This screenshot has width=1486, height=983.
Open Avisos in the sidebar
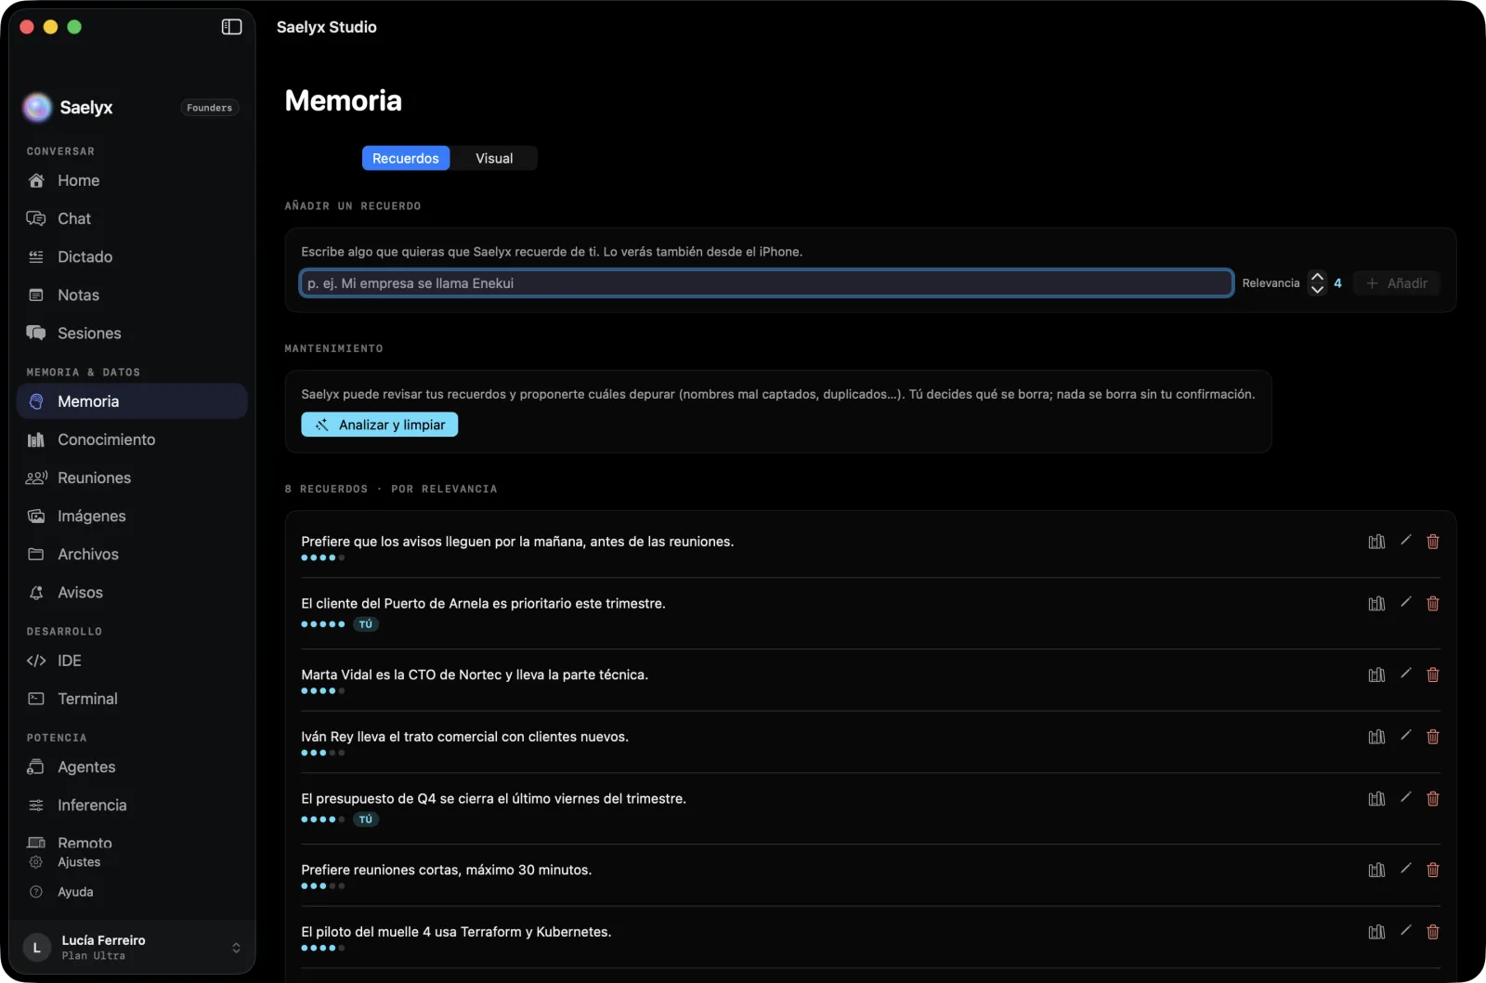point(132,592)
